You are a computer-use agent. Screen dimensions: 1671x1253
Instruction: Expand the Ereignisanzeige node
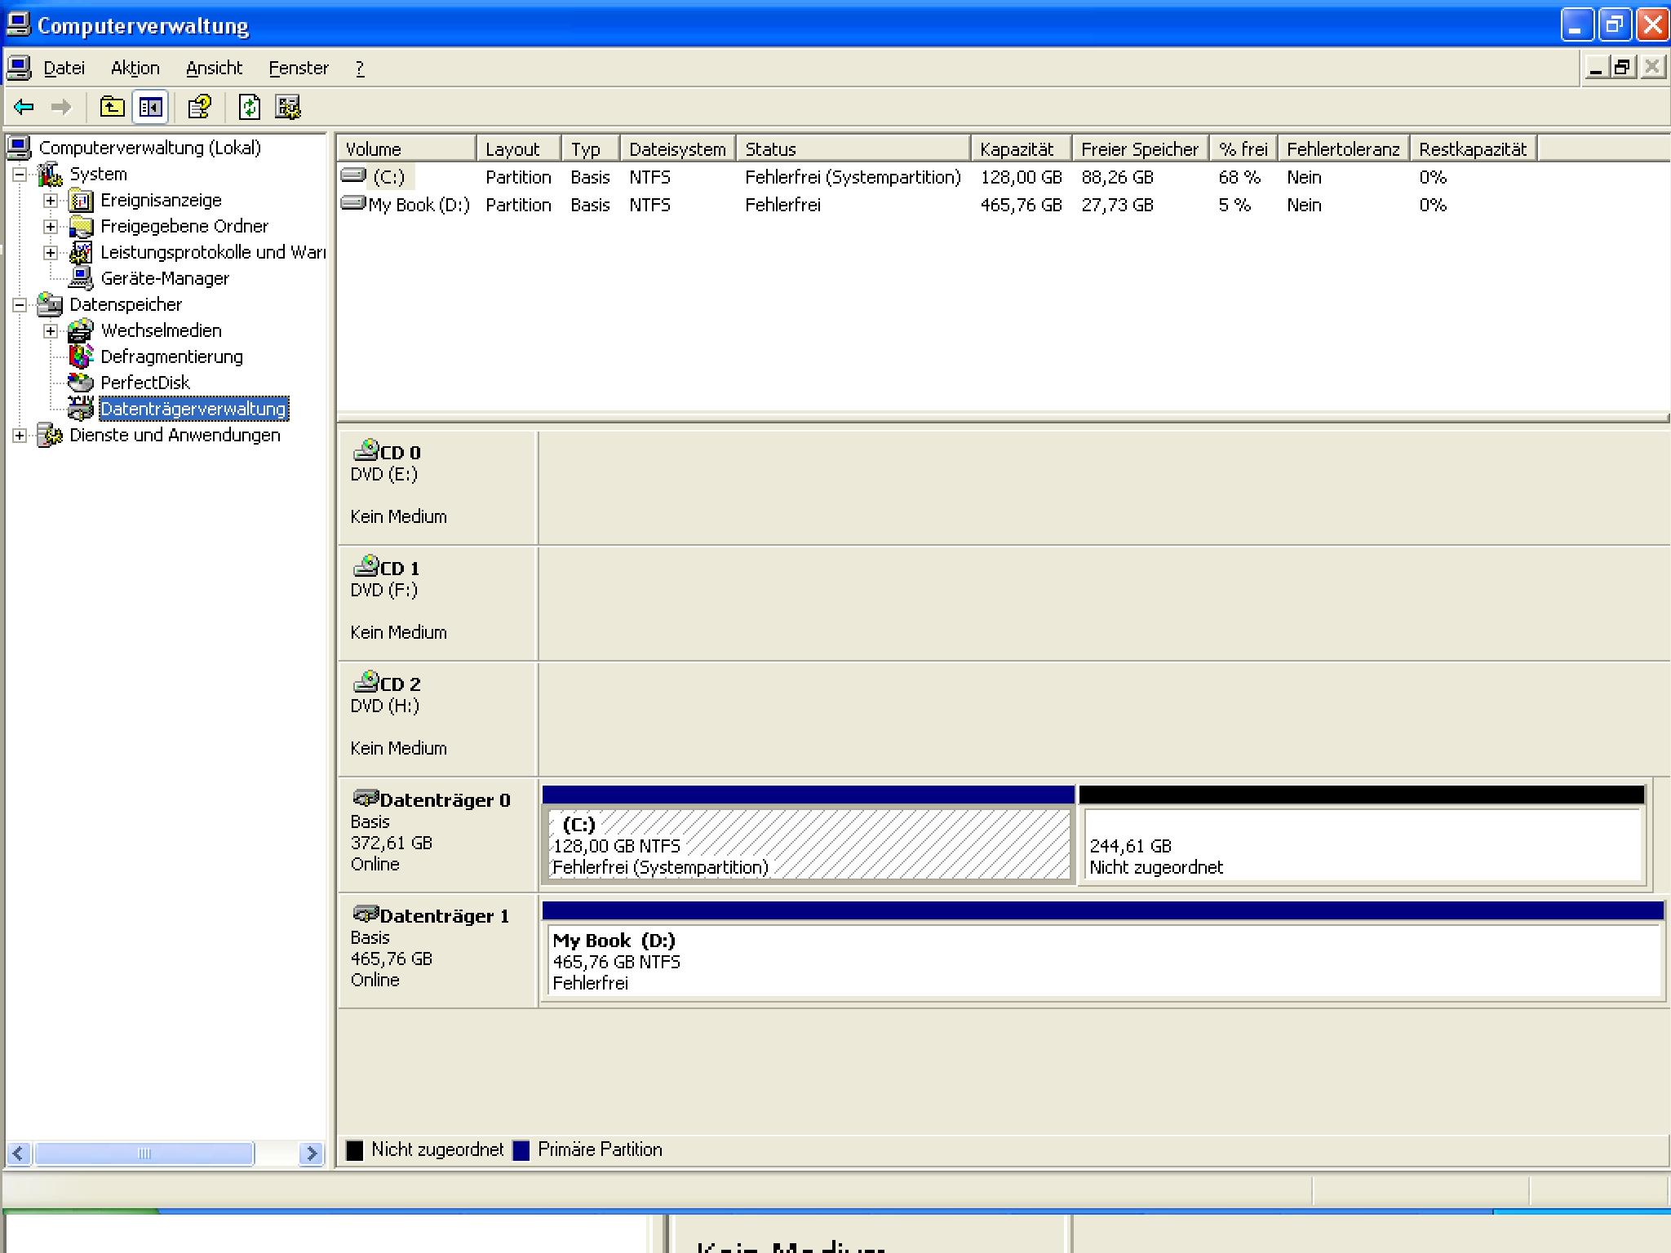[51, 201]
